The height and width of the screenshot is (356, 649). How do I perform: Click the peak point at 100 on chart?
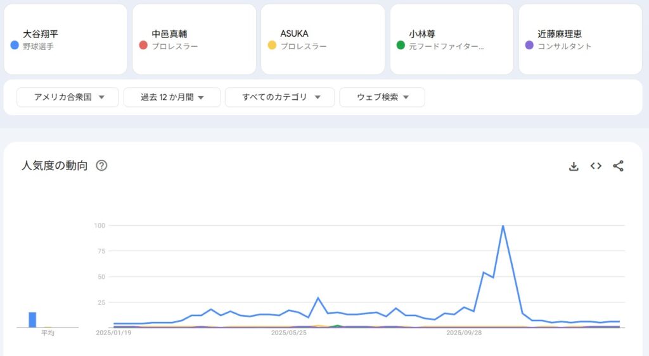click(503, 226)
